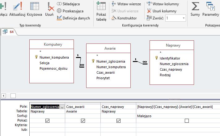Image resolution: width=220 pixels, height=136 pixels.
Task: Click Usuń wiersze in the ribbon
Action: pyautogui.click(x=125, y=11)
